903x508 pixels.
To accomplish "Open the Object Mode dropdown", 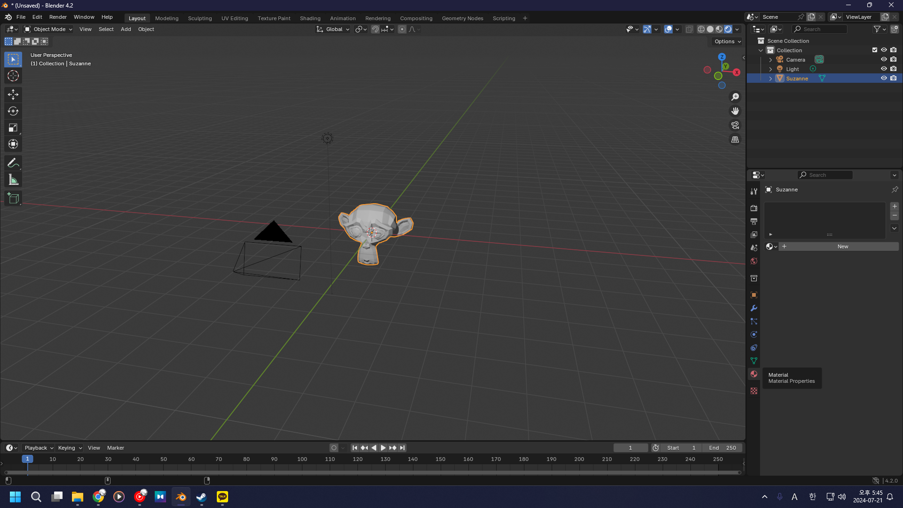I will (x=48, y=29).
